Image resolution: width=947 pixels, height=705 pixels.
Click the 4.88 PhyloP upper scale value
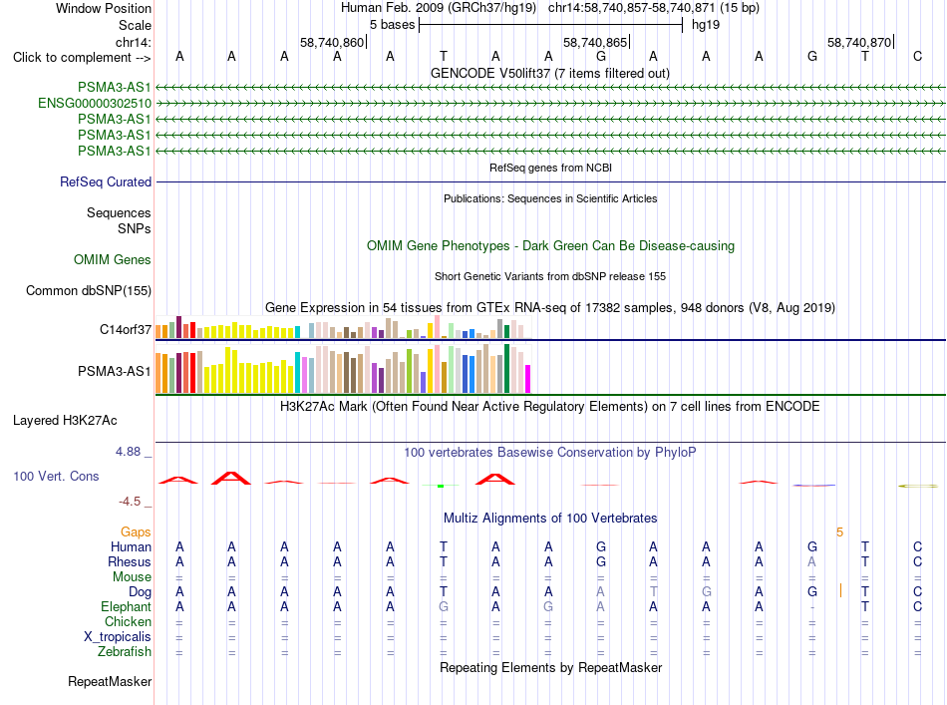pyautogui.click(x=128, y=452)
